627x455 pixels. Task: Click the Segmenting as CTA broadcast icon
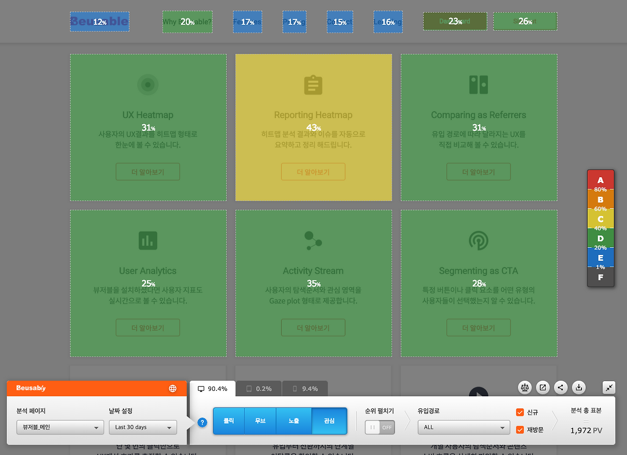[479, 241]
